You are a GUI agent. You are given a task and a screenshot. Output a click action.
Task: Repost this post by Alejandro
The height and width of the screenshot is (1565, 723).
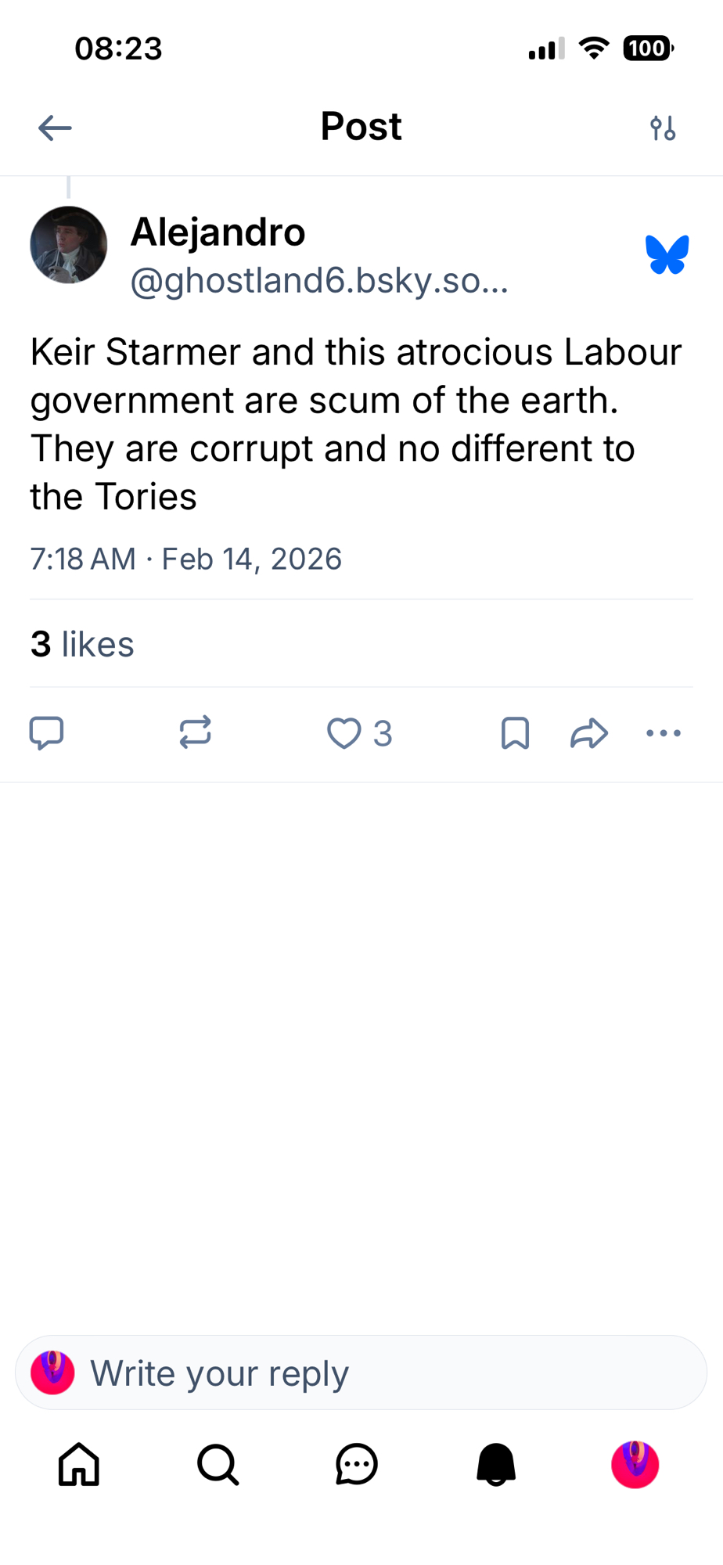pyautogui.click(x=195, y=733)
